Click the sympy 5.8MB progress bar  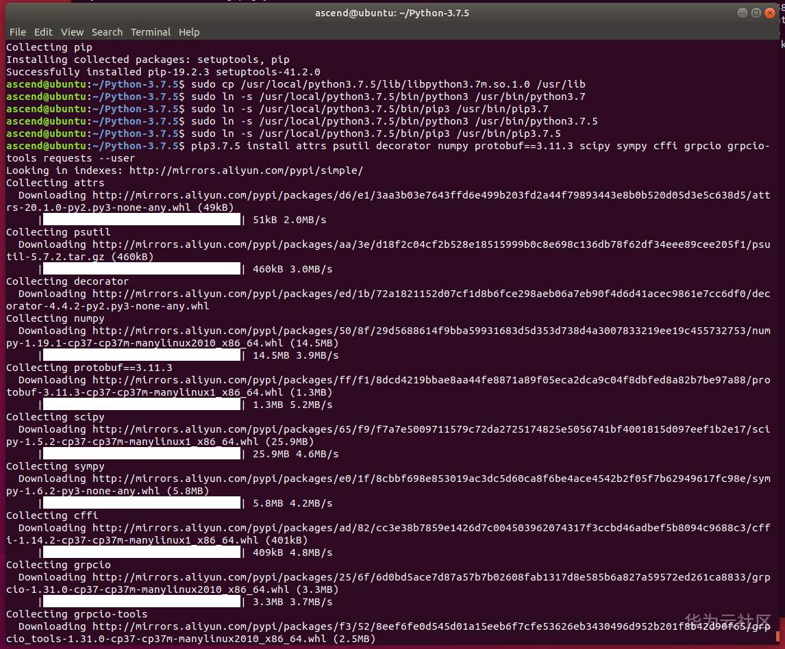(x=142, y=503)
